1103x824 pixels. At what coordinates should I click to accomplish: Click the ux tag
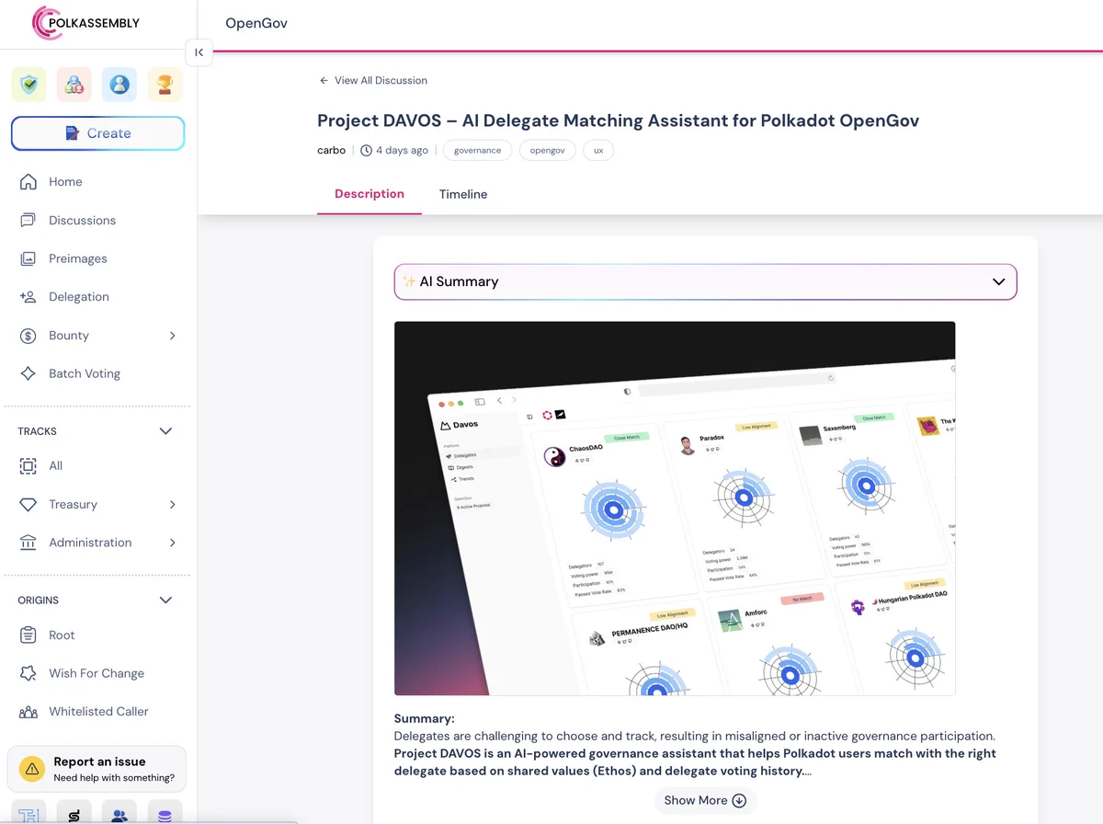point(598,150)
